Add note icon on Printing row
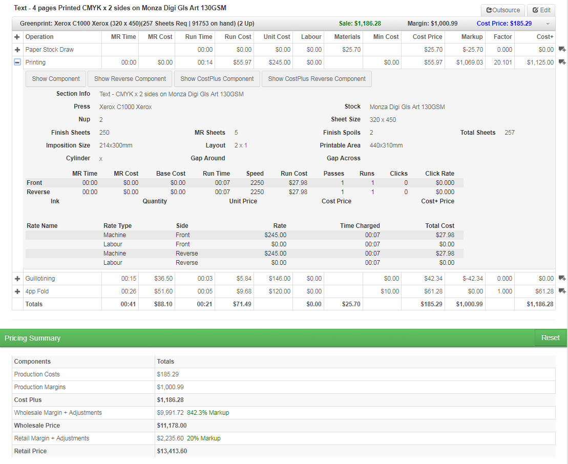Viewport: 568px width, 464px height. pos(562,62)
